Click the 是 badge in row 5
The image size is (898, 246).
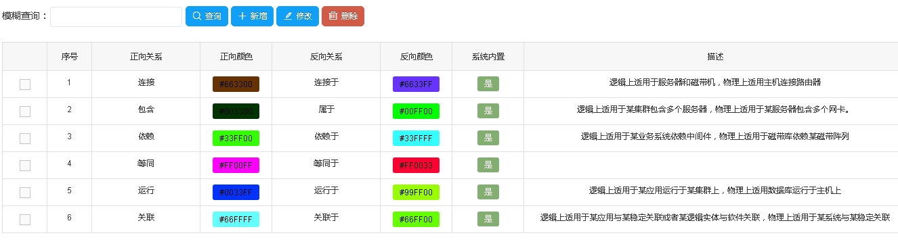pyautogui.click(x=488, y=192)
